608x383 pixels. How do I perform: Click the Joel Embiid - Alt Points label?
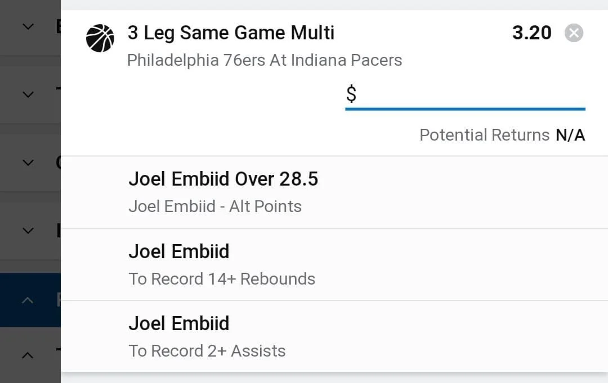pyautogui.click(x=215, y=206)
